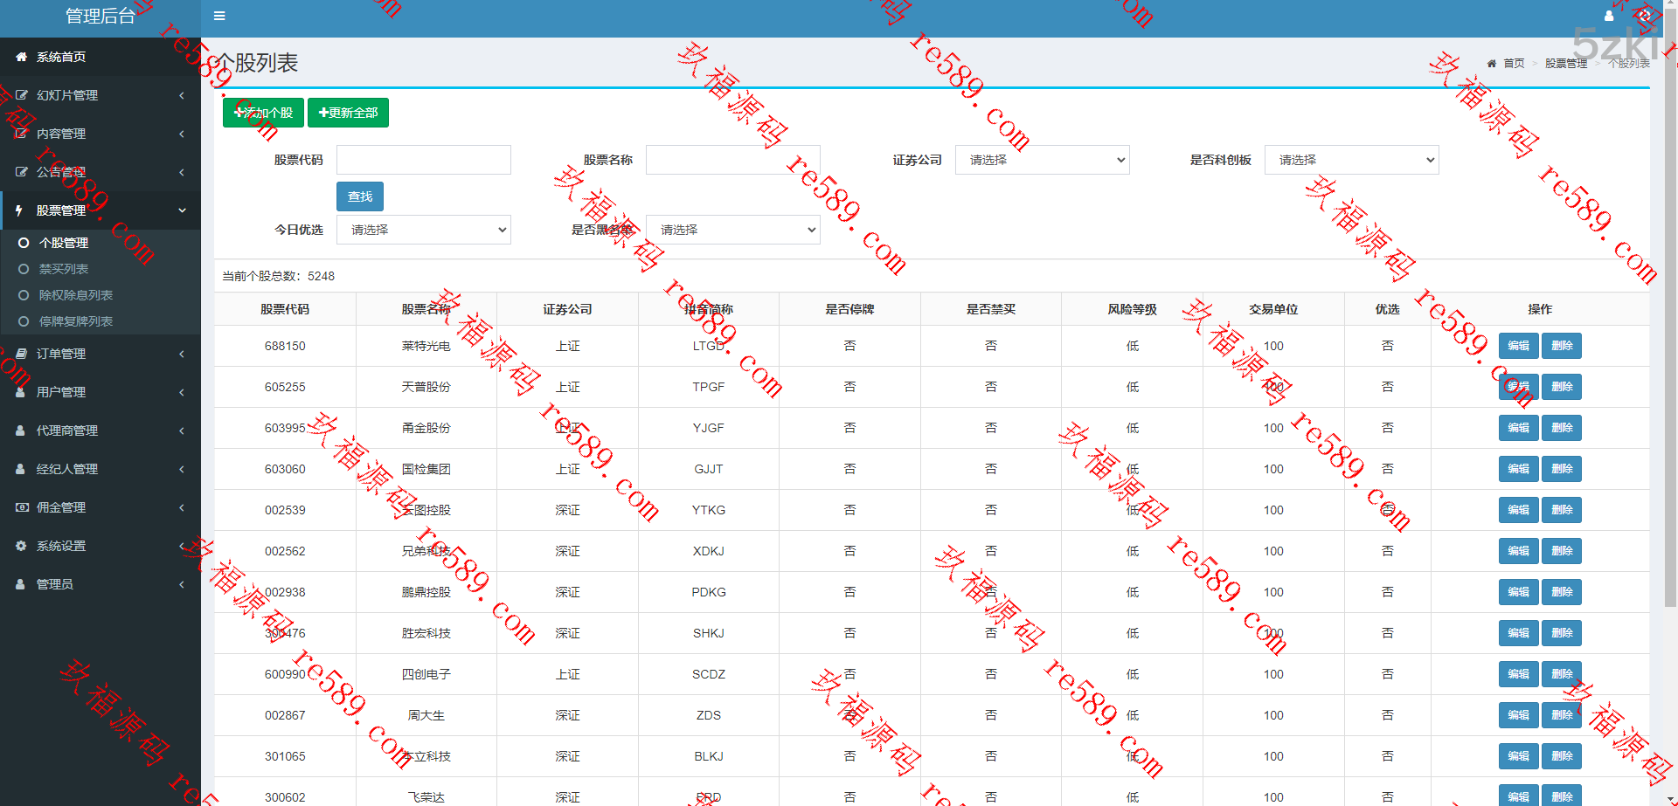This screenshot has width=1678, height=806.
Task: Open the 是否科创板 dropdown
Action: (1351, 160)
